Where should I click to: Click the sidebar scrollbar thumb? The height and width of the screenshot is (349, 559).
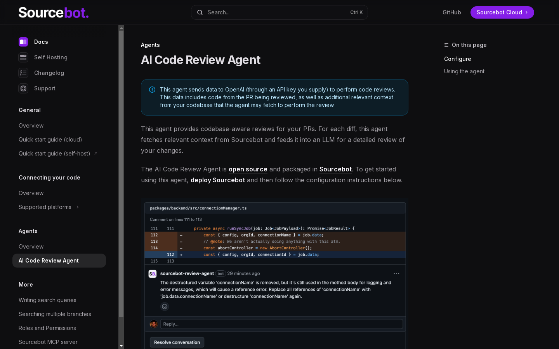(x=122, y=174)
